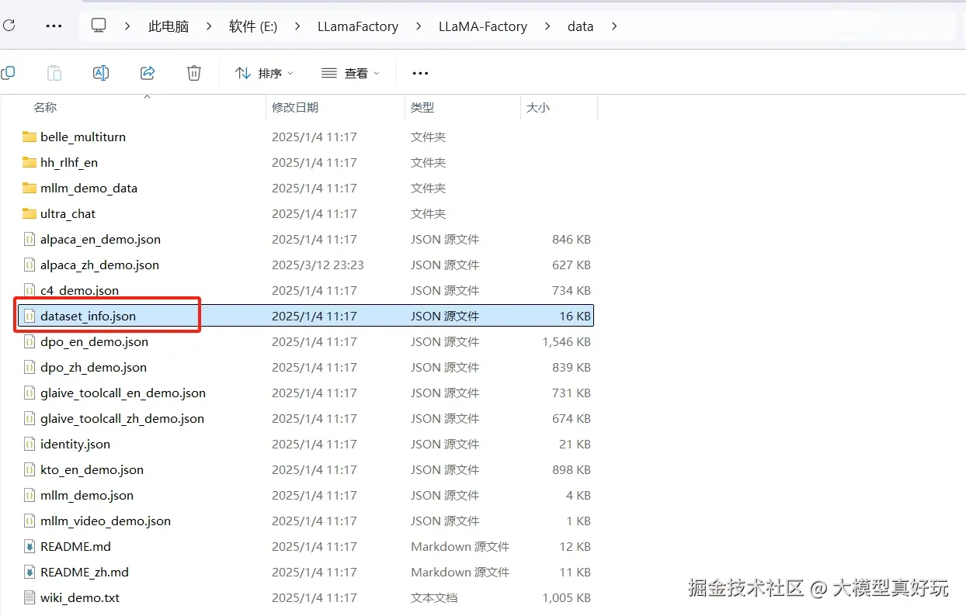Click the ultra_chat folder icon
The width and height of the screenshot is (966, 616).
30,213
